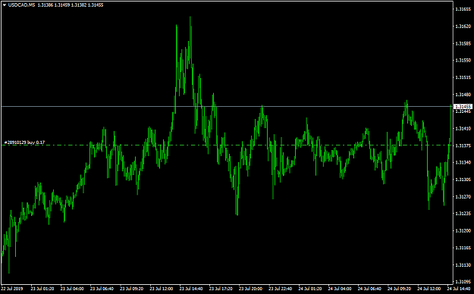
Task: Click the 1.31480 price scale label
Action: tap(463, 95)
